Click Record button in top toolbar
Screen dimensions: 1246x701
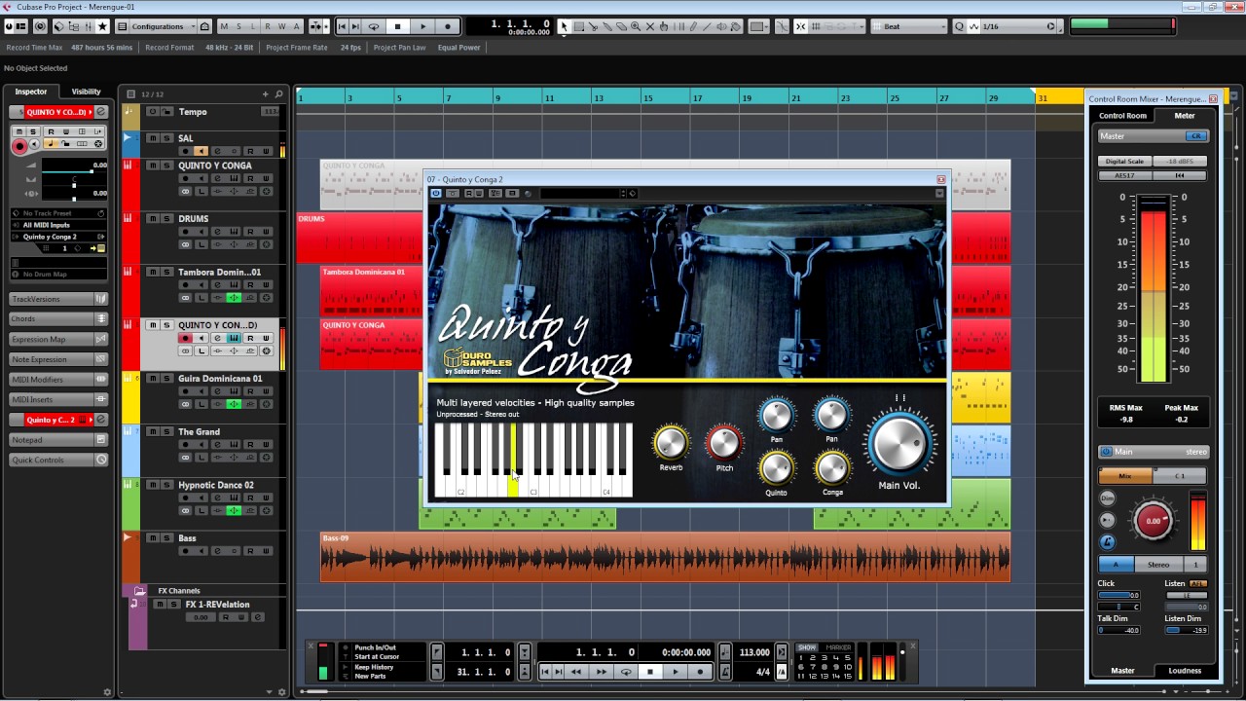click(x=448, y=26)
